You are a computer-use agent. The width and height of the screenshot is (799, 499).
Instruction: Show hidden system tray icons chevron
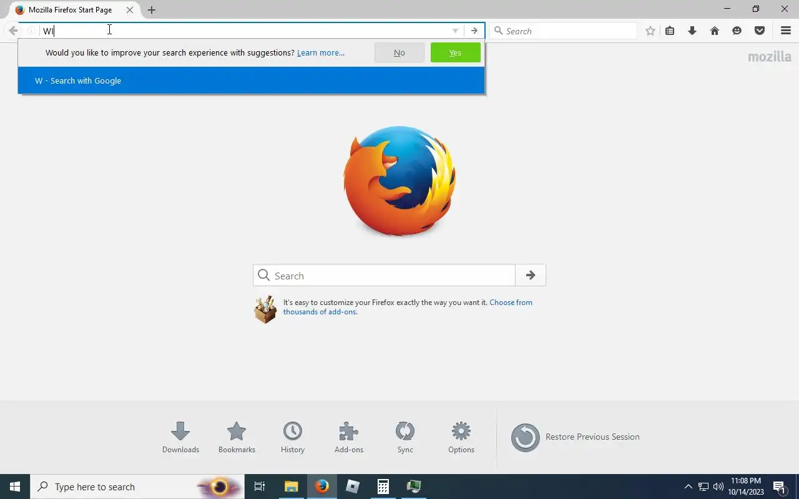689,487
